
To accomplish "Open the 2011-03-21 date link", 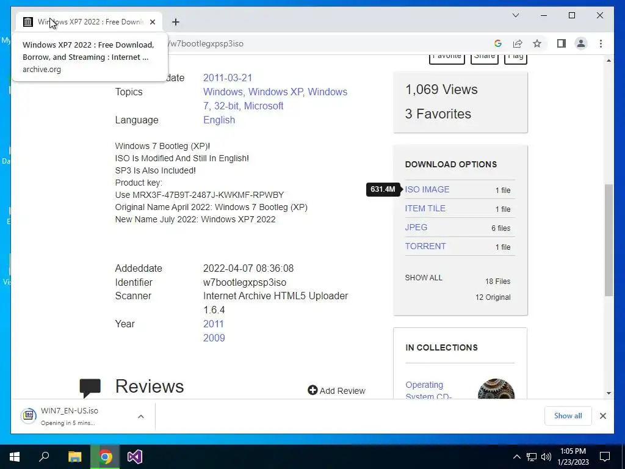I will pos(228,78).
